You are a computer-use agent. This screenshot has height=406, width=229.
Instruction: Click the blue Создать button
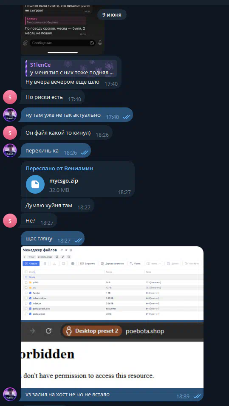[31, 263]
